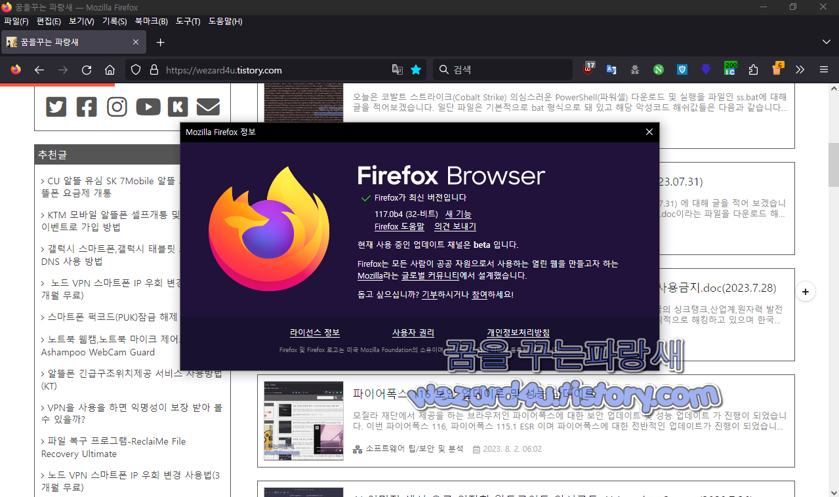Viewport: 839px width, 497px height.
Task: Click the Mozilla link in description
Action: point(370,276)
